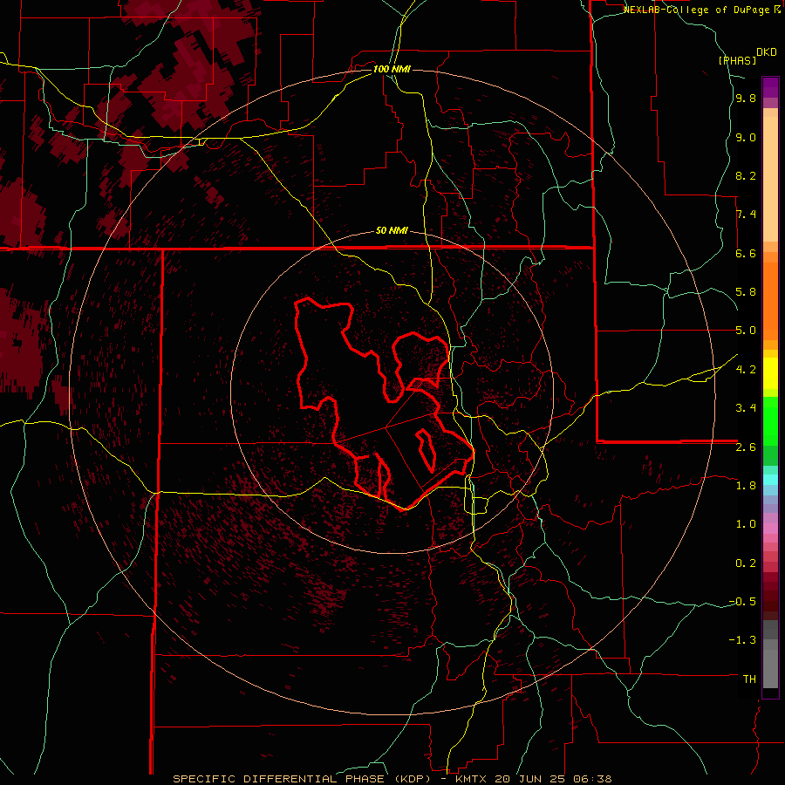The image size is (785, 785).
Task: Click the 2.6 value on the color scale
Action: click(x=746, y=447)
